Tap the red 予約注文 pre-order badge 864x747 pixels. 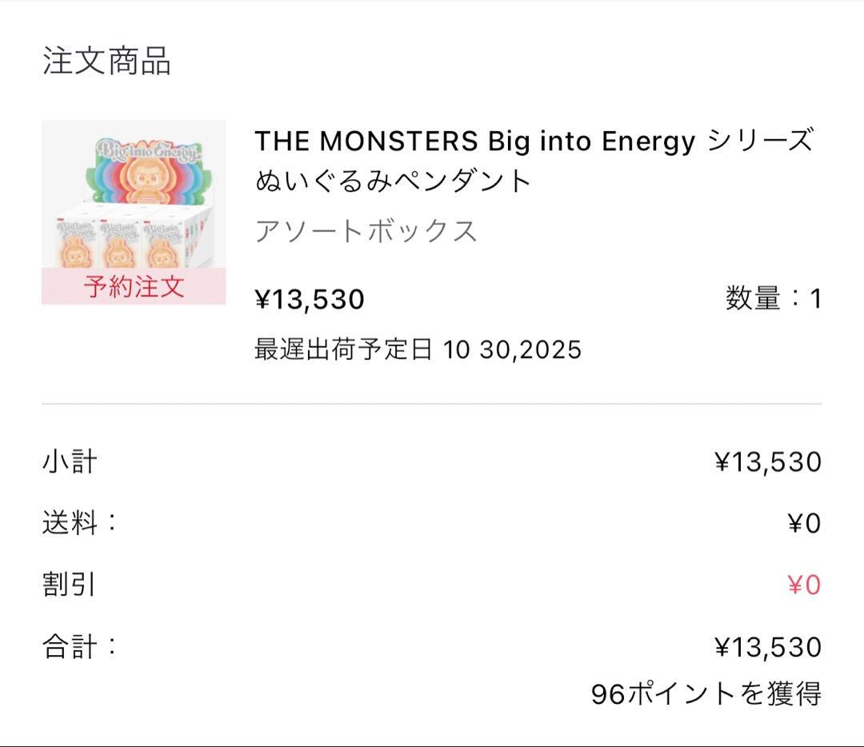click(x=134, y=287)
